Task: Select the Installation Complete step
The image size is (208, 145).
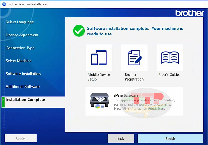Action: (33, 102)
